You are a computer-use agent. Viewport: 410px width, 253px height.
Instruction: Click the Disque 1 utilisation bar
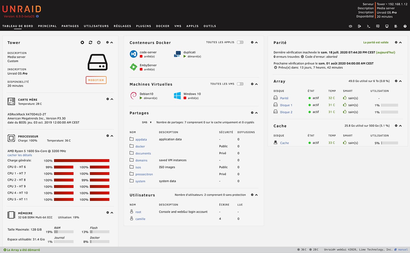(x=389, y=105)
